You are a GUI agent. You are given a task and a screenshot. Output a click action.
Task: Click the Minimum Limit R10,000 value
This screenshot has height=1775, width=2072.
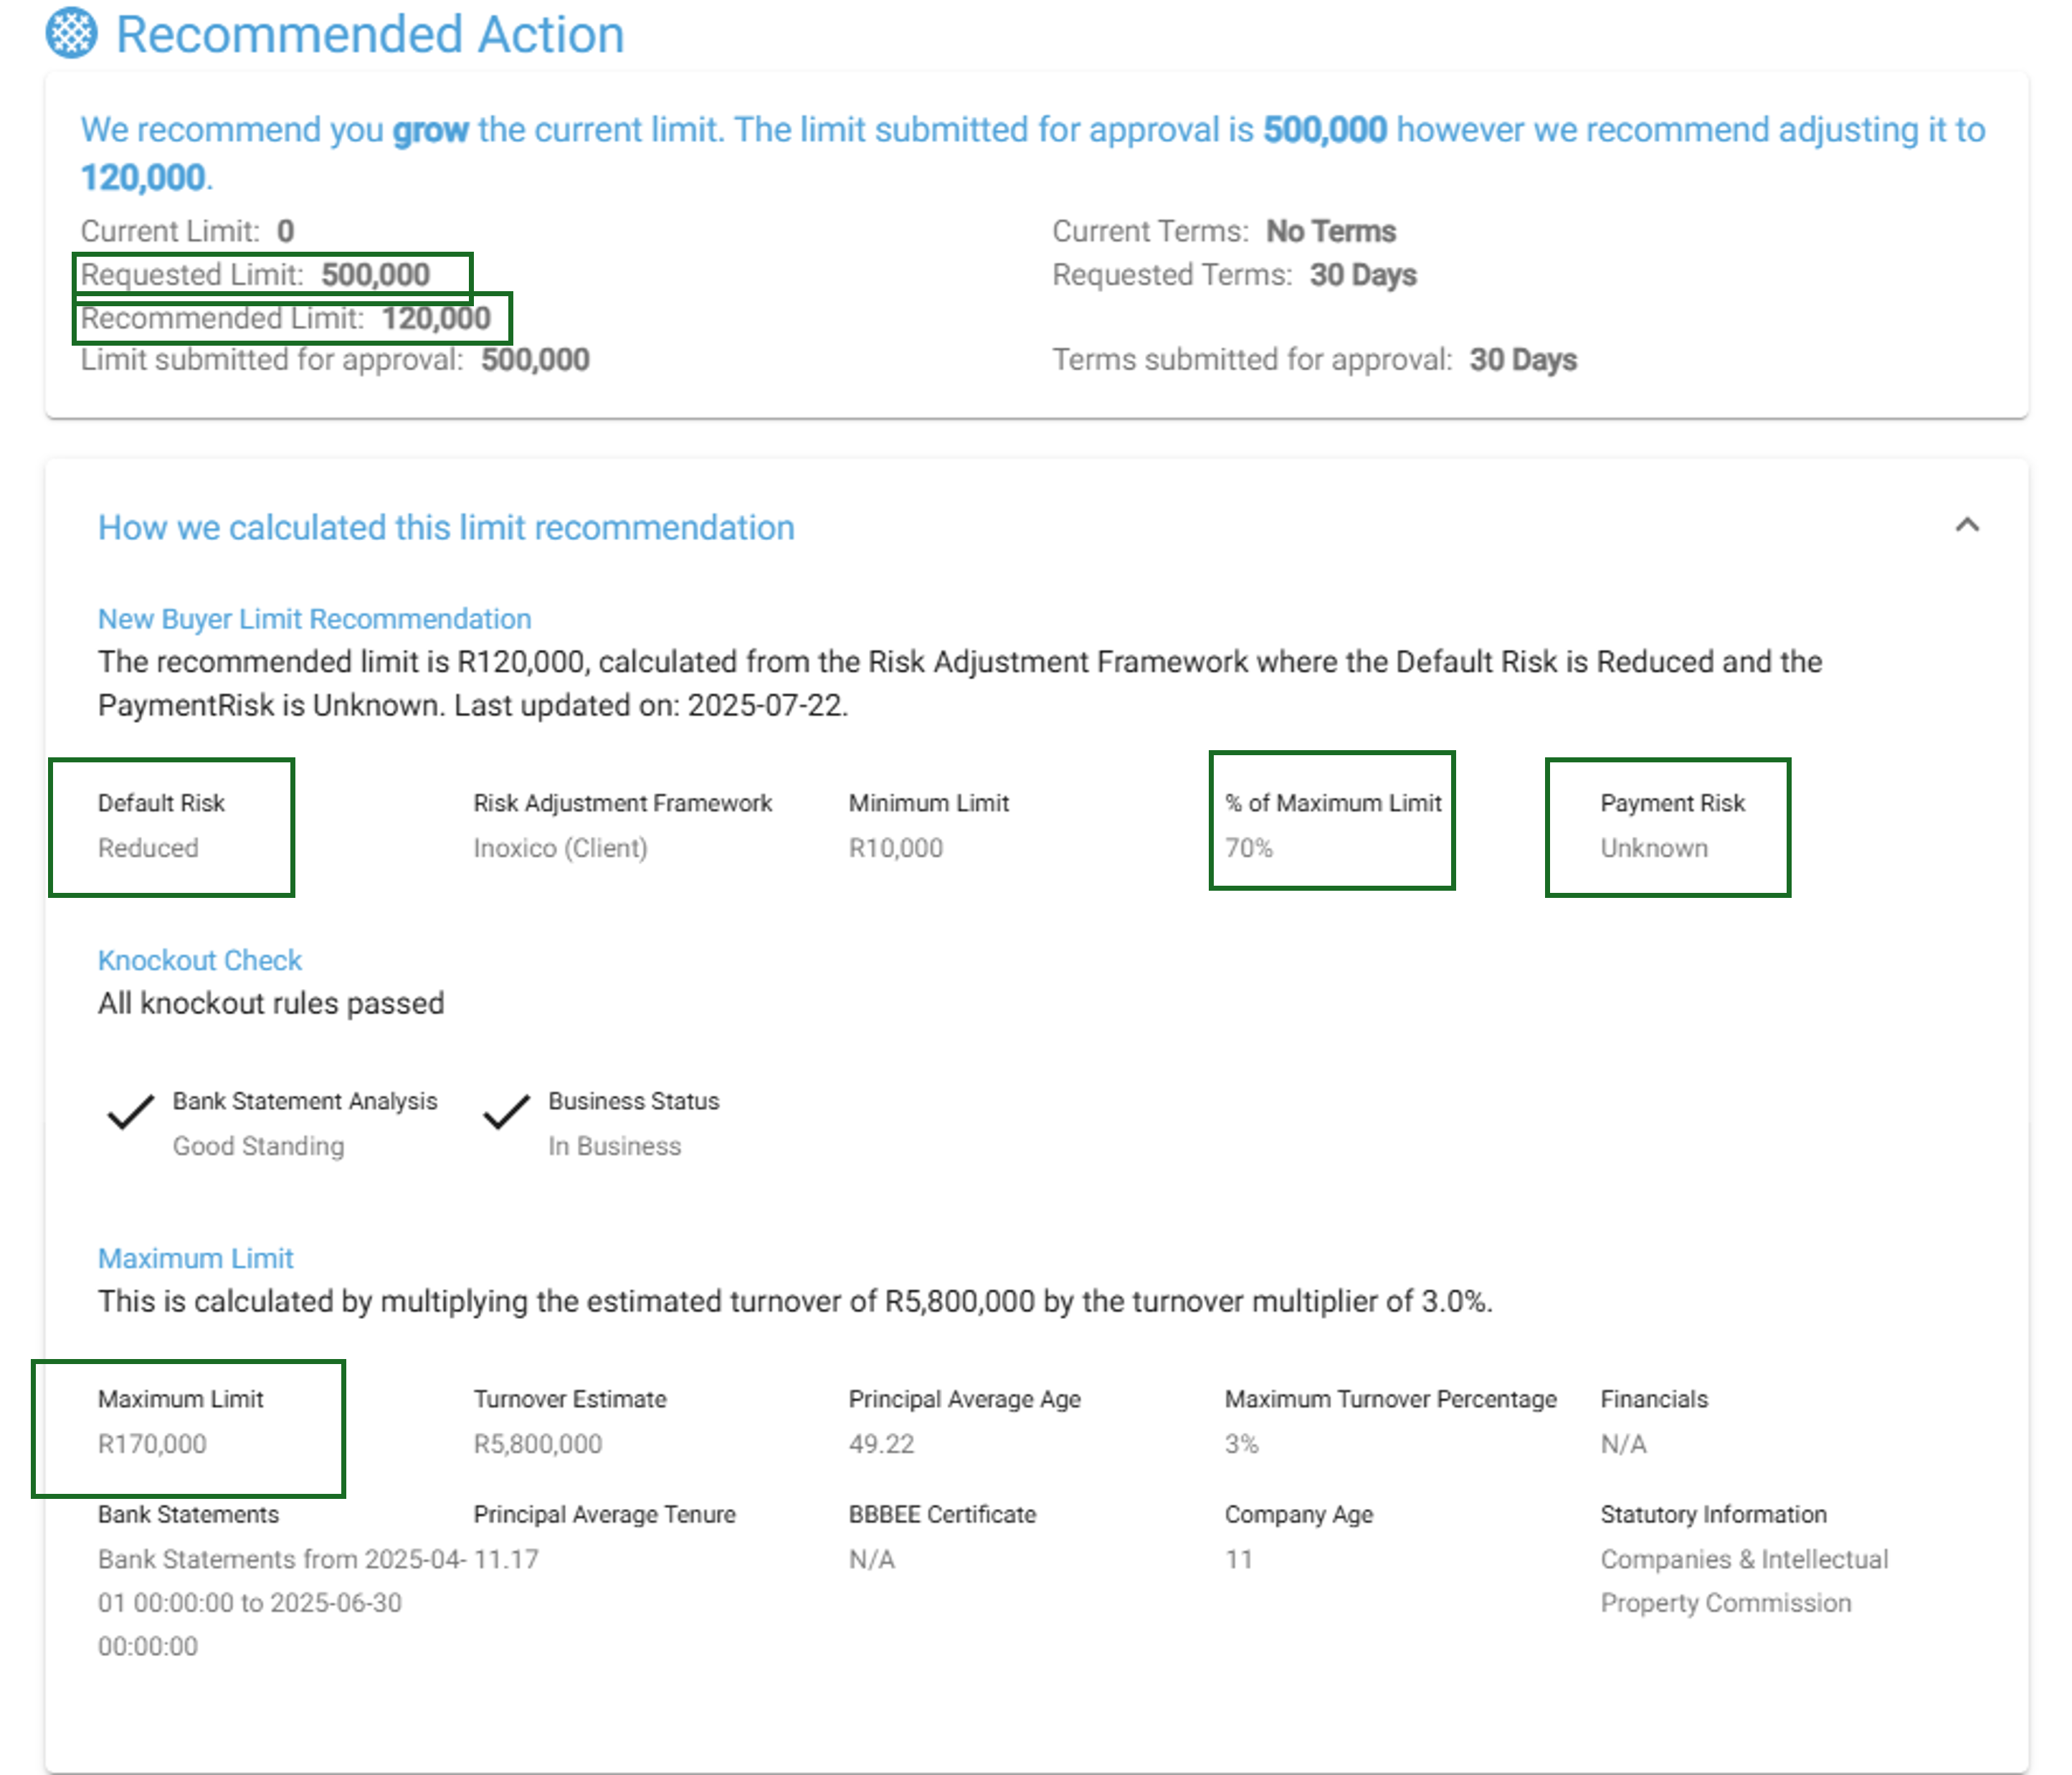pos(895,848)
